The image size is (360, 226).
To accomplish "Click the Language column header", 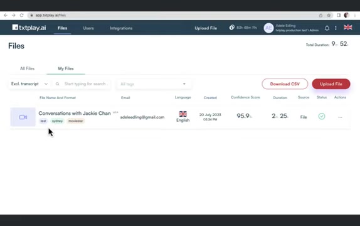I will click(183, 97).
